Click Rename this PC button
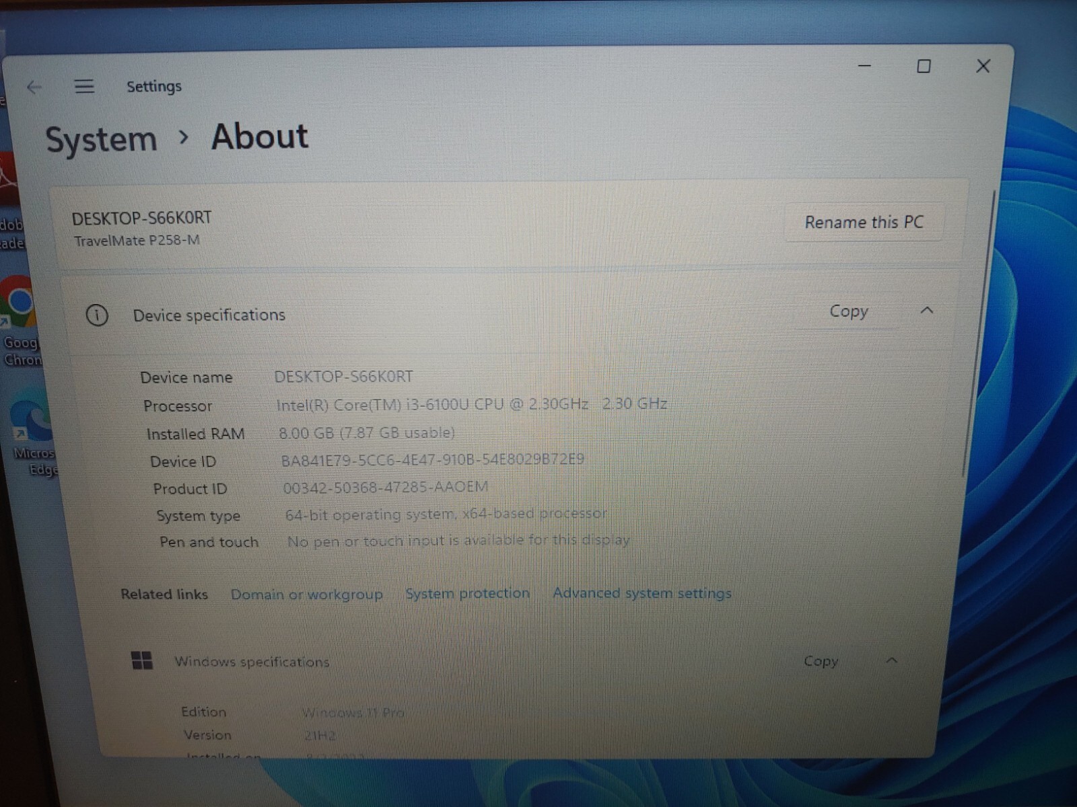Viewport: 1077px width, 807px height. (x=864, y=222)
